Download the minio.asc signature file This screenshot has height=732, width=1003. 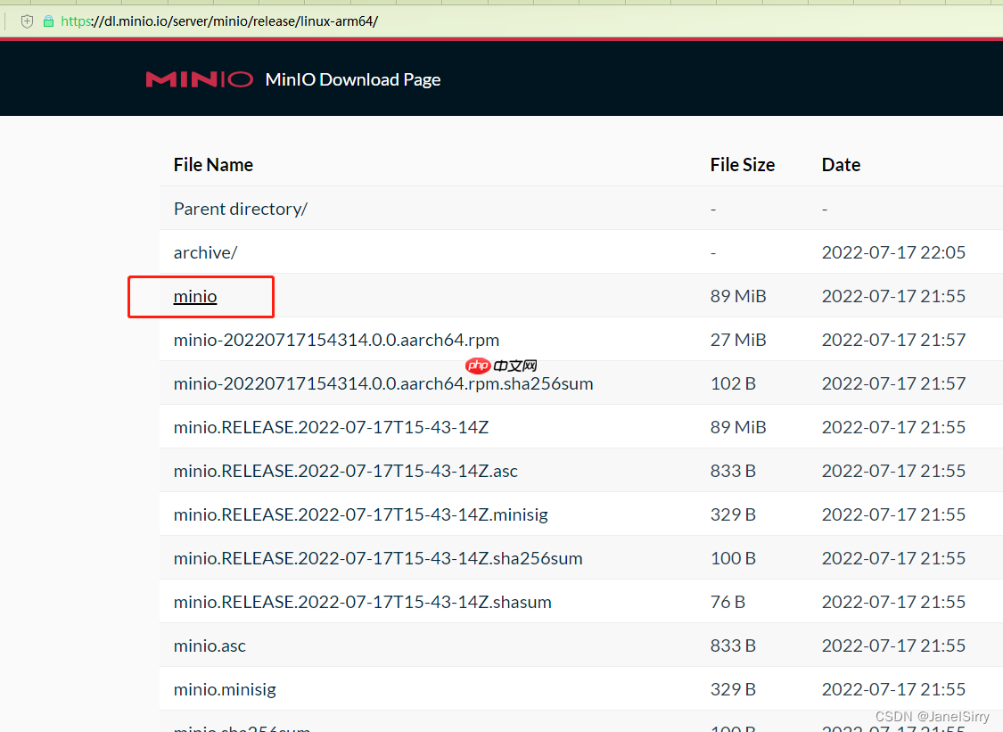click(210, 645)
